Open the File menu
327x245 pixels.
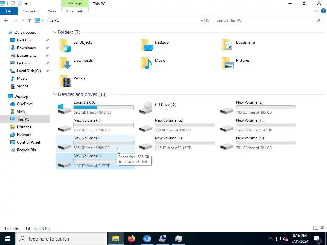[x=9, y=11]
